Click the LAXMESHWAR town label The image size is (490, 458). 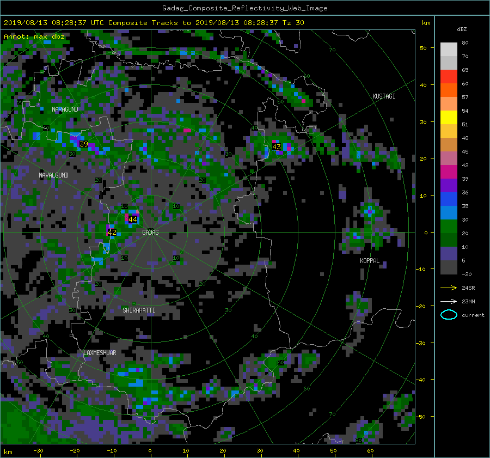100,353
